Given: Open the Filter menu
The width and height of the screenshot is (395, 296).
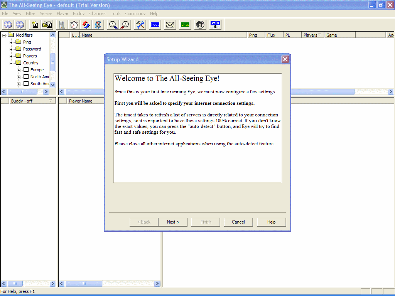Looking at the screenshot, I should tap(30, 13).
